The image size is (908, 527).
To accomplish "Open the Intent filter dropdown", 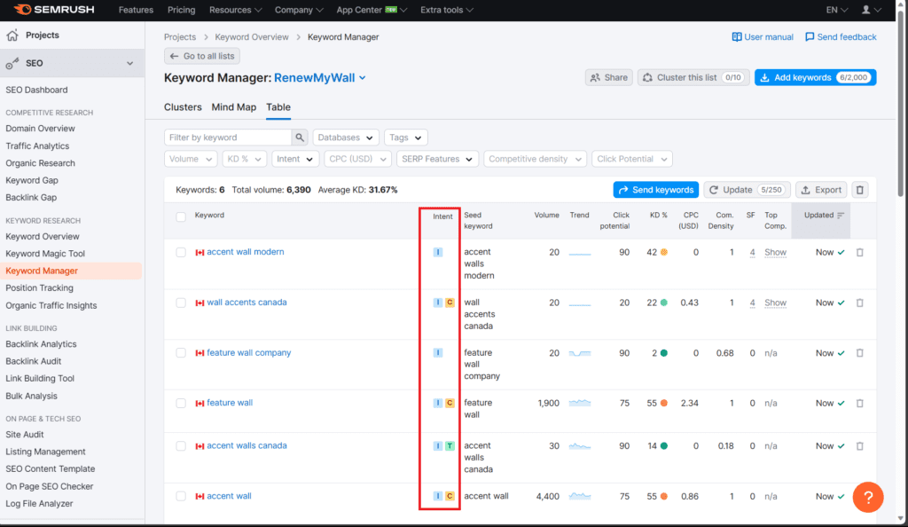I will coord(295,159).
